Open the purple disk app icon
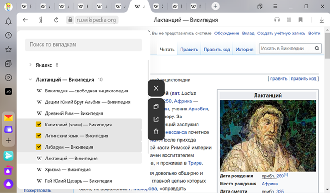This screenshot has height=193, width=330. coord(8,129)
